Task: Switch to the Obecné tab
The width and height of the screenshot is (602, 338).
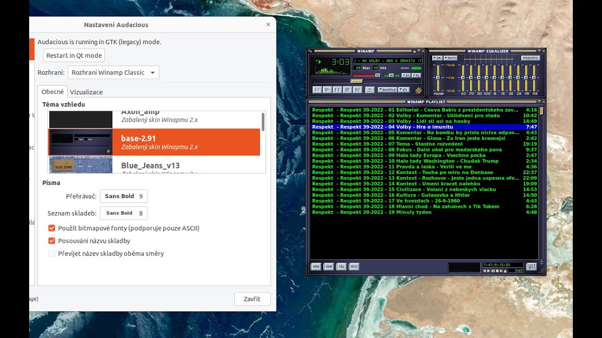Action: (x=53, y=92)
